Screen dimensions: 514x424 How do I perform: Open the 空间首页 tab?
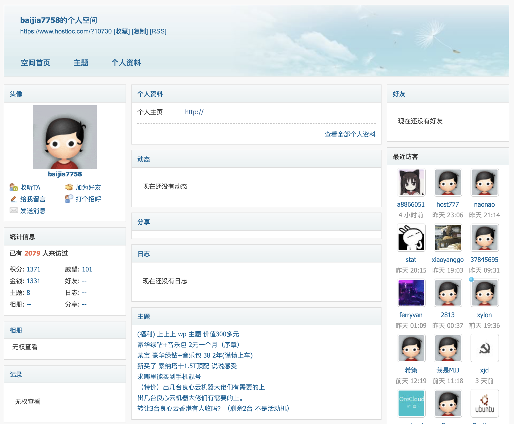click(36, 63)
